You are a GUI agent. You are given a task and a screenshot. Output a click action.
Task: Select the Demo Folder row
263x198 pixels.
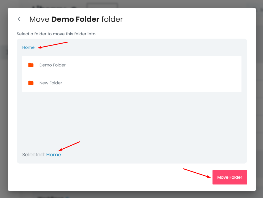[132, 65]
